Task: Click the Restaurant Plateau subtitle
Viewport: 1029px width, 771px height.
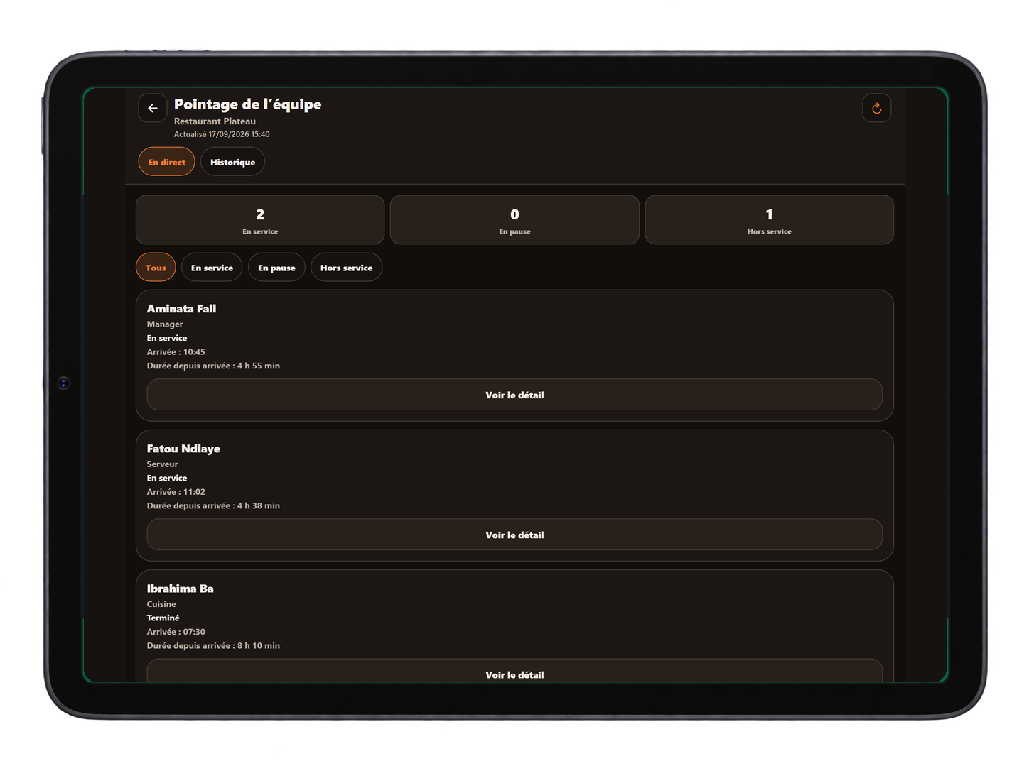Action: pyautogui.click(x=215, y=121)
